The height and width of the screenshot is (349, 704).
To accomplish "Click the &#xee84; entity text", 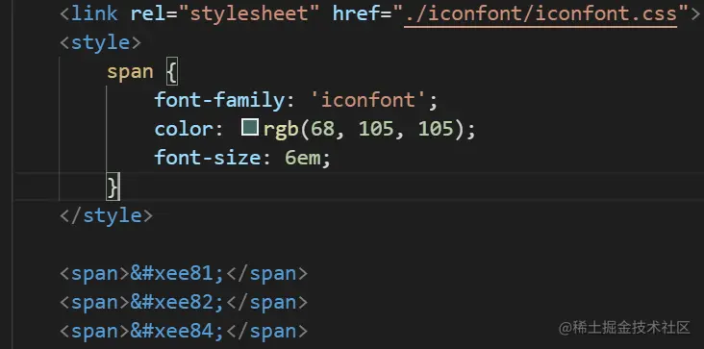I will tap(177, 331).
